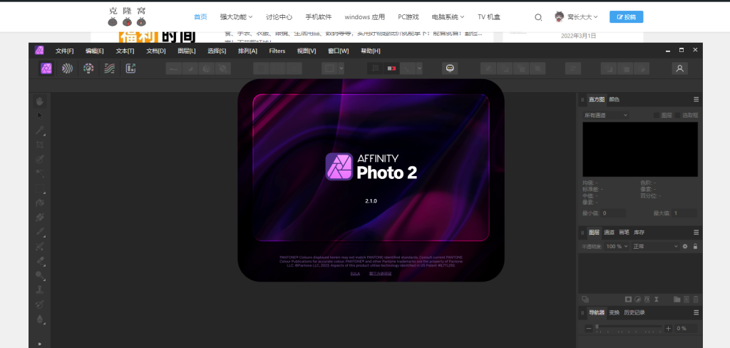Viewport: 730px width, 348px height.
Task: Open the 窝长大大 user dropdown
Action: (x=576, y=17)
